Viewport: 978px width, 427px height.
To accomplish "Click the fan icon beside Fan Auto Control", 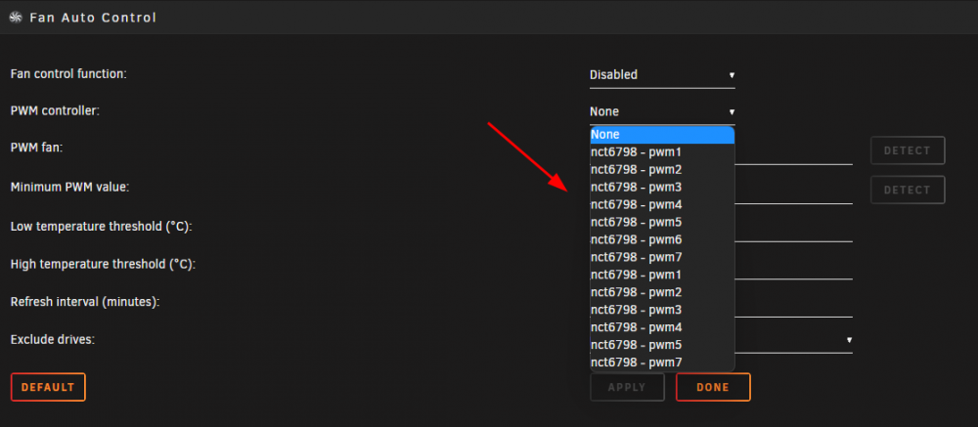I will tap(17, 18).
